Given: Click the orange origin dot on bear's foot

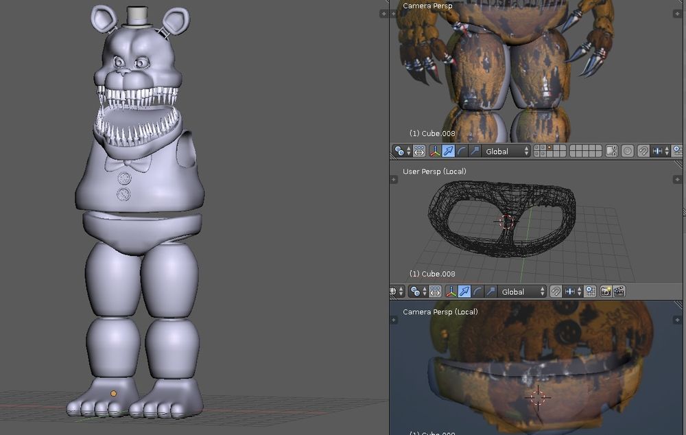Looking at the screenshot, I should (x=113, y=393).
